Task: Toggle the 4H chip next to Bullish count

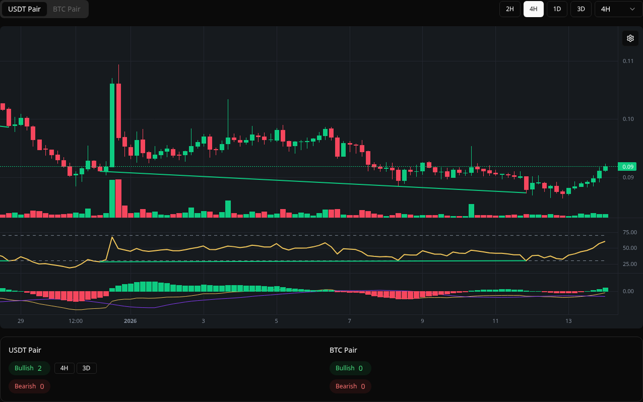Action: coord(64,368)
